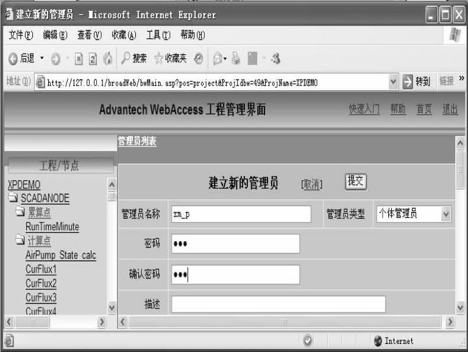Click the Messenger toolbar icon

(275, 58)
